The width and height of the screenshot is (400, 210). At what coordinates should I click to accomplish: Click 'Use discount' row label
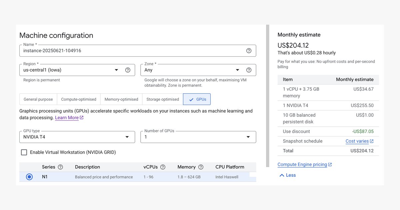(296, 132)
